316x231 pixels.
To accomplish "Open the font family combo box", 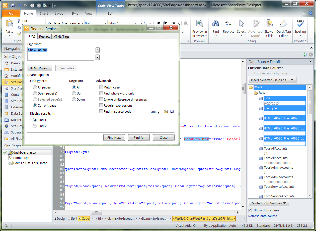I will click(65, 23).
